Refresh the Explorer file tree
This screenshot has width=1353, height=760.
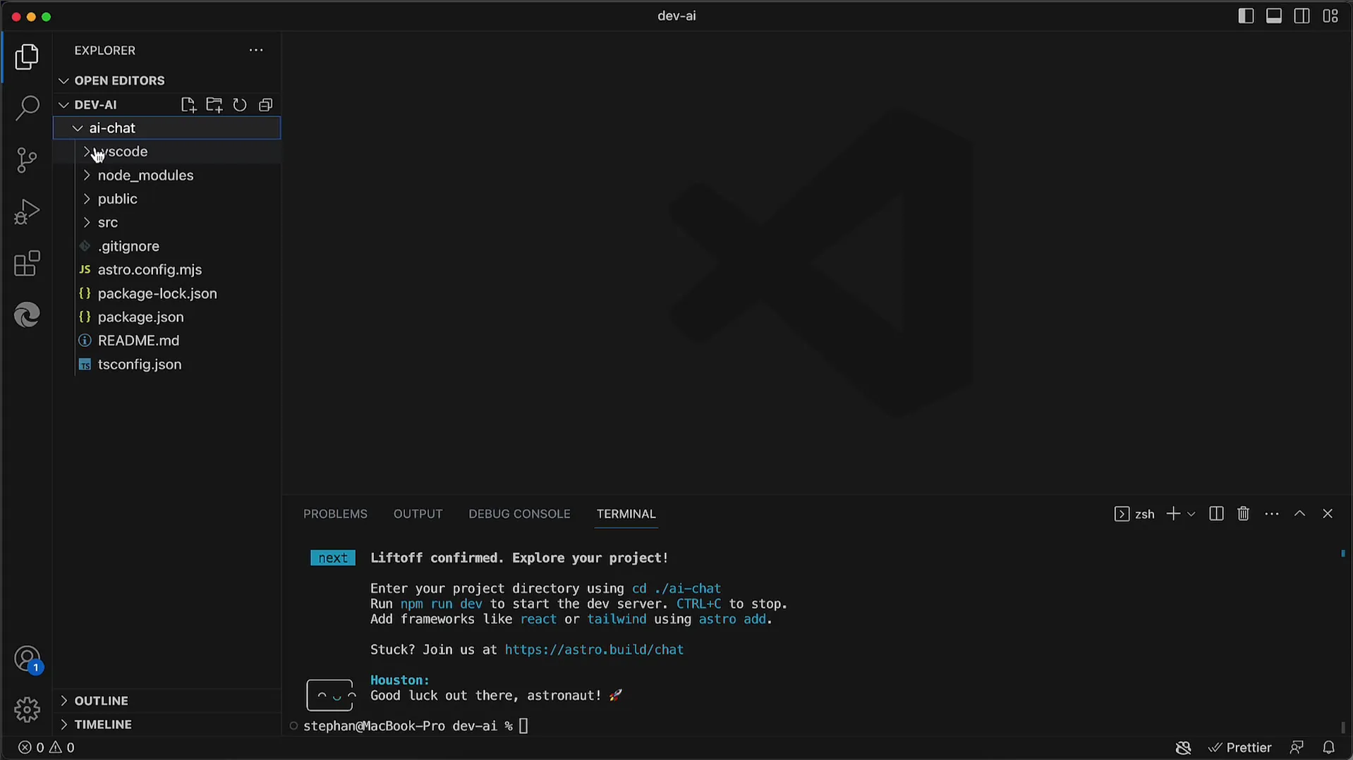tap(240, 105)
